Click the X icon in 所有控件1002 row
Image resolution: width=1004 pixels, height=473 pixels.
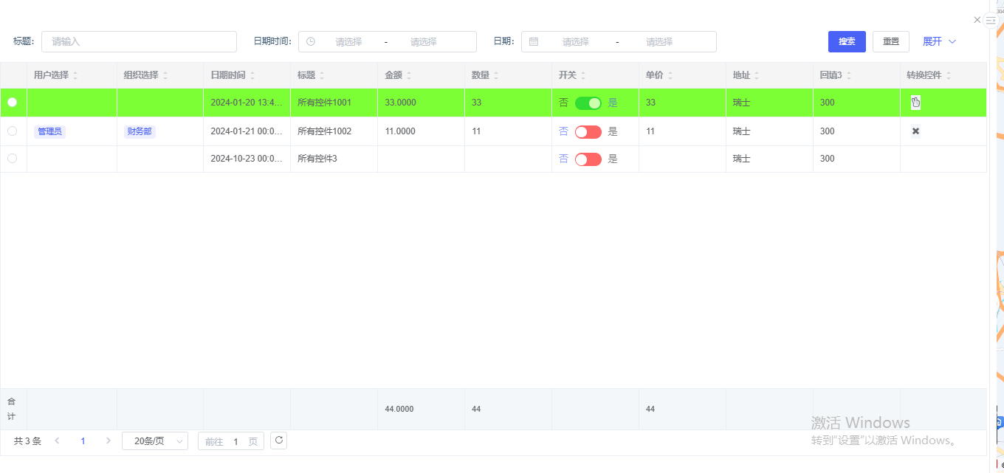(915, 131)
